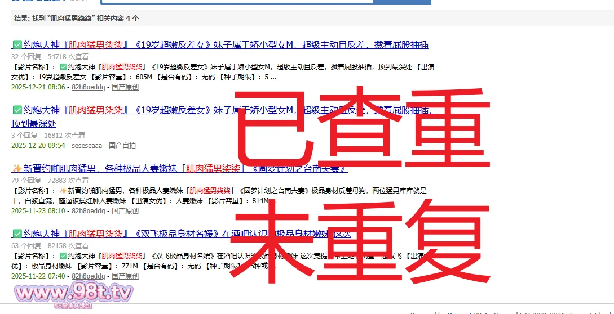The image size is (614, 314).
Task: Go to 国产原创 forum from third result
Action: pyautogui.click(x=125, y=211)
